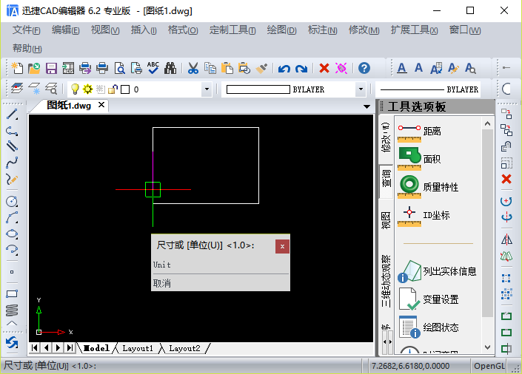The width and height of the screenshot is (522, 374).
Task: Click the Print icon
Action: coord(102,68)
